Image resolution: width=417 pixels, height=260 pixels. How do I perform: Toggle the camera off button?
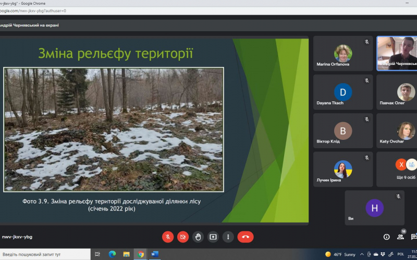pyautogui.click(x=183, y=237)
